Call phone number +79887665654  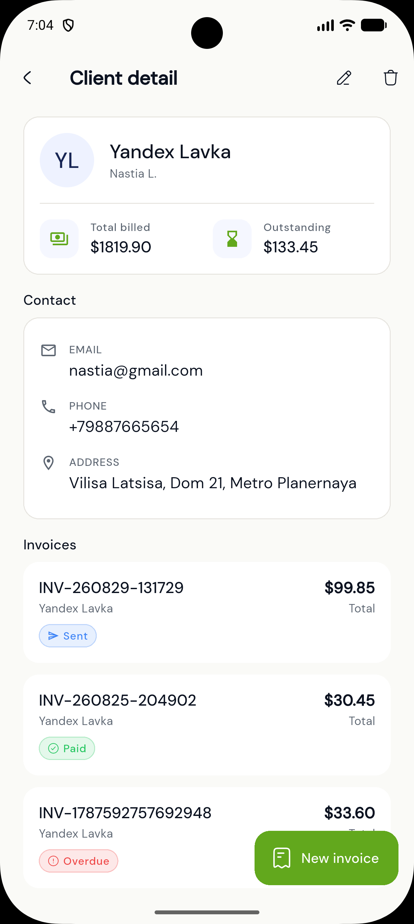click(124, 427)
